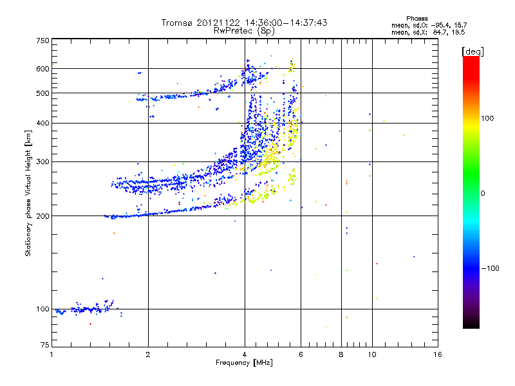Viewport: 515px width, 386px height.
Task: Click the 1 tick label on frequency axis
Action: click(51, 354)
